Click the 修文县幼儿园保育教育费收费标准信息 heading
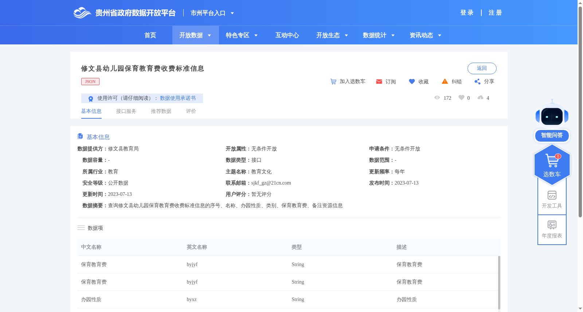The image size is (583, 312). pyautogui.click(x=142, y=68)
